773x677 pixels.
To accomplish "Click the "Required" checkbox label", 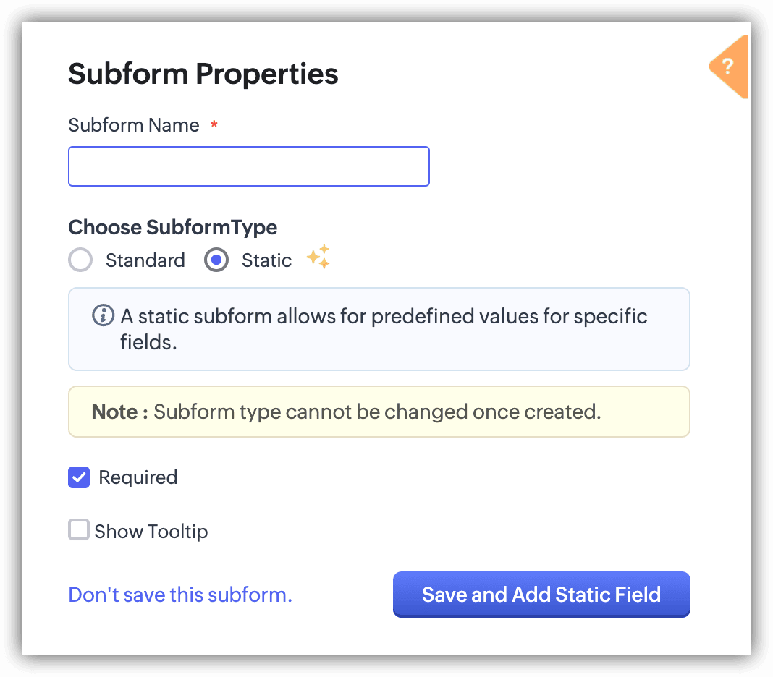I will 138,477.
